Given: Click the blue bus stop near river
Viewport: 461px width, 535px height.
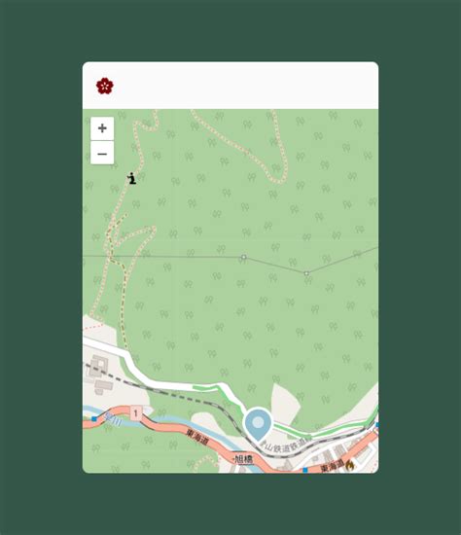Looking at the screenshot, I should coord(94,418).
